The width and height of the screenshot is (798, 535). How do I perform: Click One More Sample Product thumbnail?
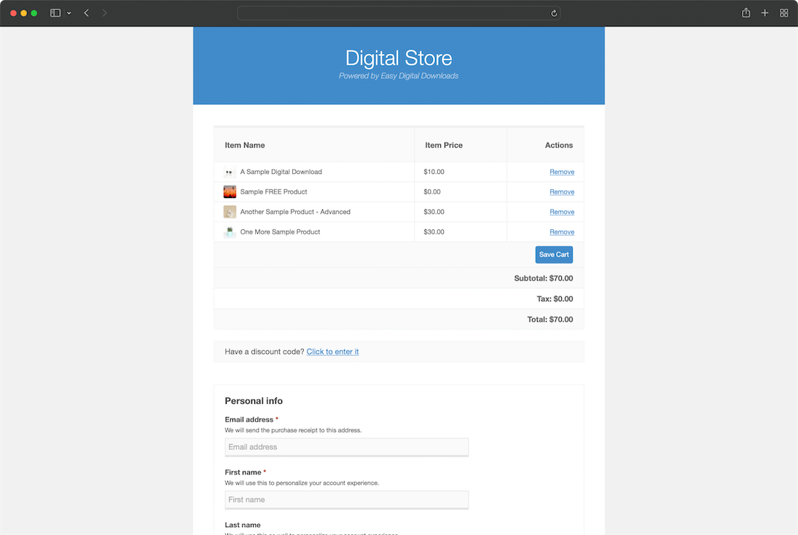pyautogui.click(x=230, y=232)
